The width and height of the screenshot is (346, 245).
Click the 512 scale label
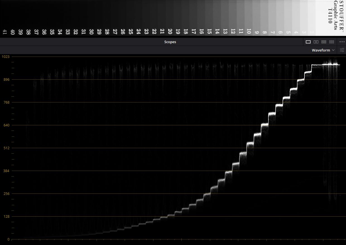click(x=6, y=148)
